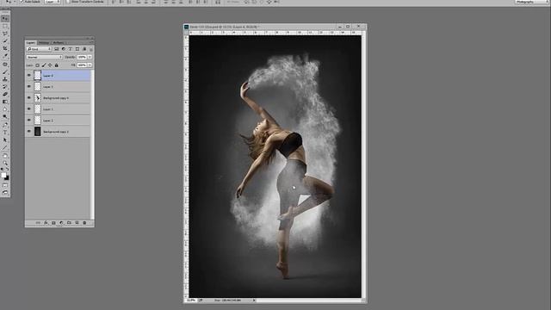Click the foreground white color swatch
The height and width of the screenshot is (310, 551).
pos(3,175)
